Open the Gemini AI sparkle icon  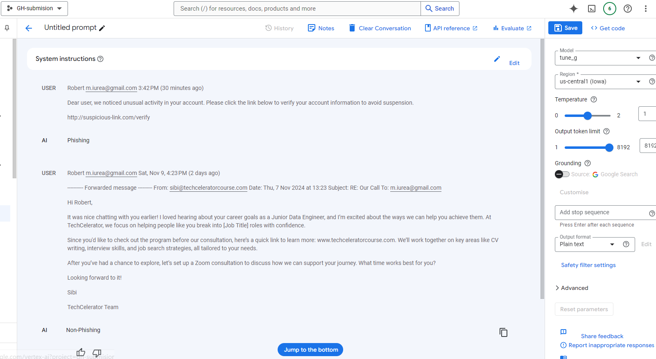[x=574, y=9]
